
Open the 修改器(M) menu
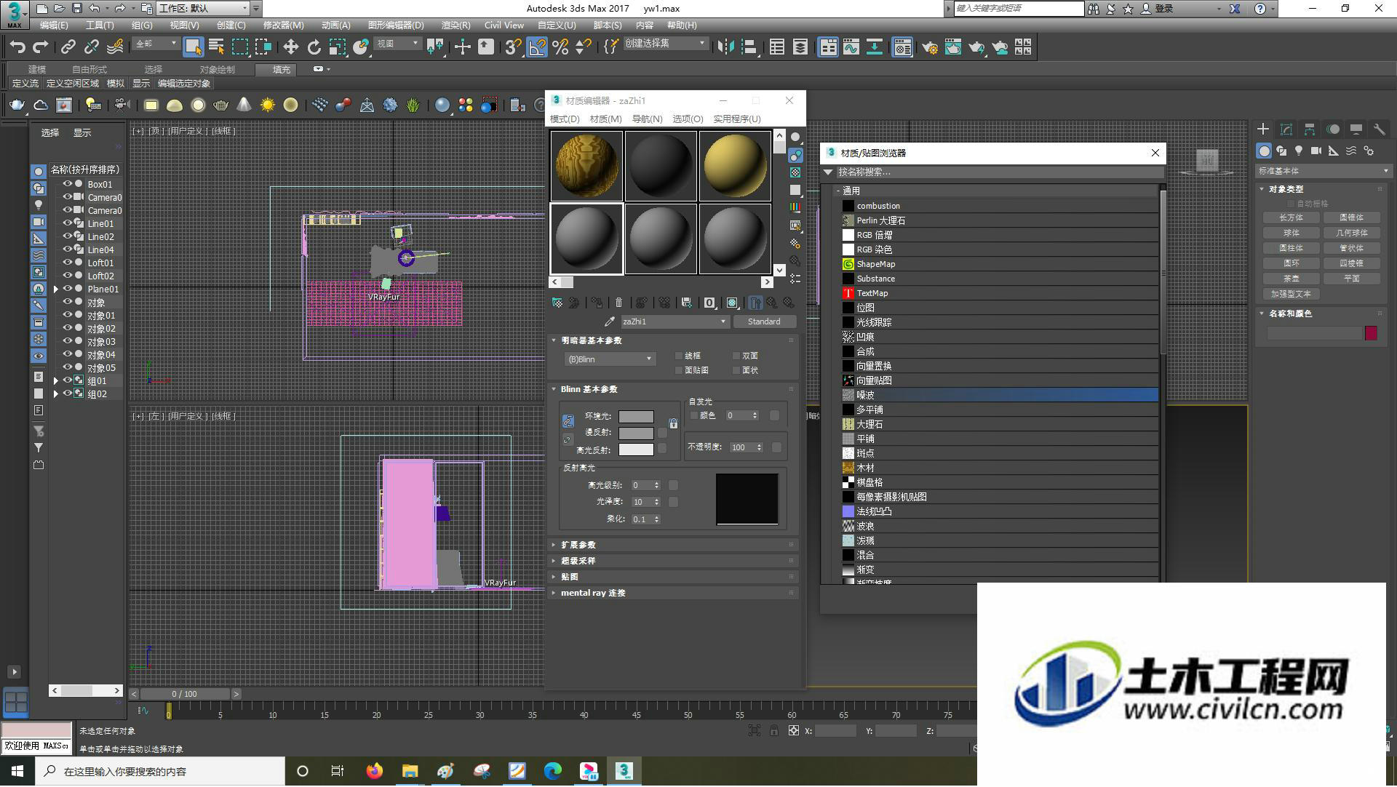[x=283, y=25]
